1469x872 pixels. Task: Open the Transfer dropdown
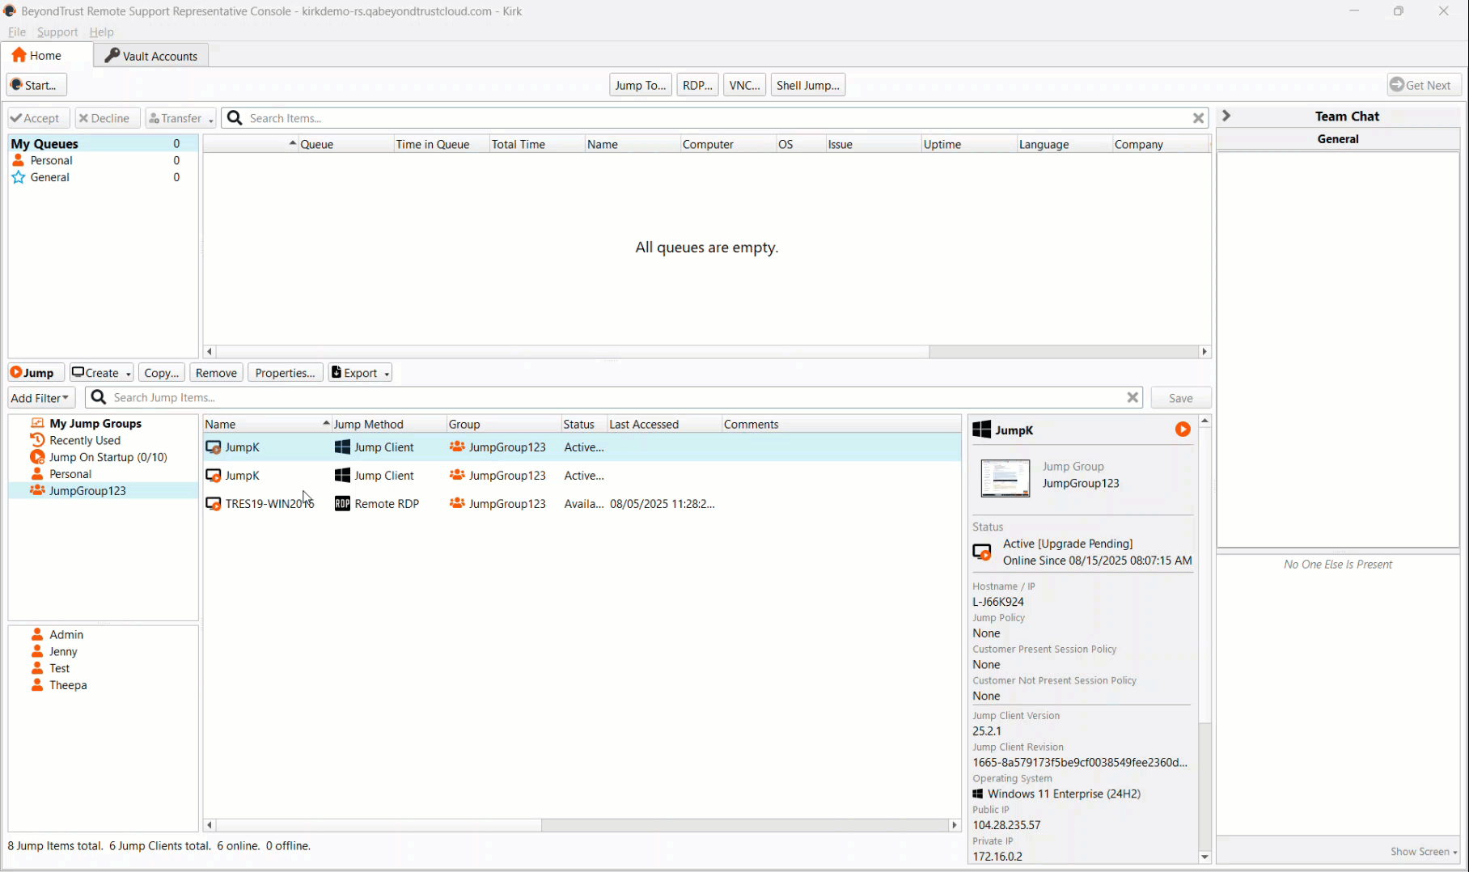coord(180,118)
